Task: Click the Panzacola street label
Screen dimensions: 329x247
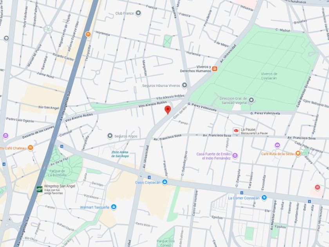Action: click(165, 168)
